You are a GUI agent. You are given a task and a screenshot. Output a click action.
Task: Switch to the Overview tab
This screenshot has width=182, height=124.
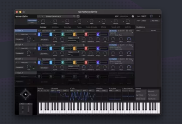click(x=43, y=27)
